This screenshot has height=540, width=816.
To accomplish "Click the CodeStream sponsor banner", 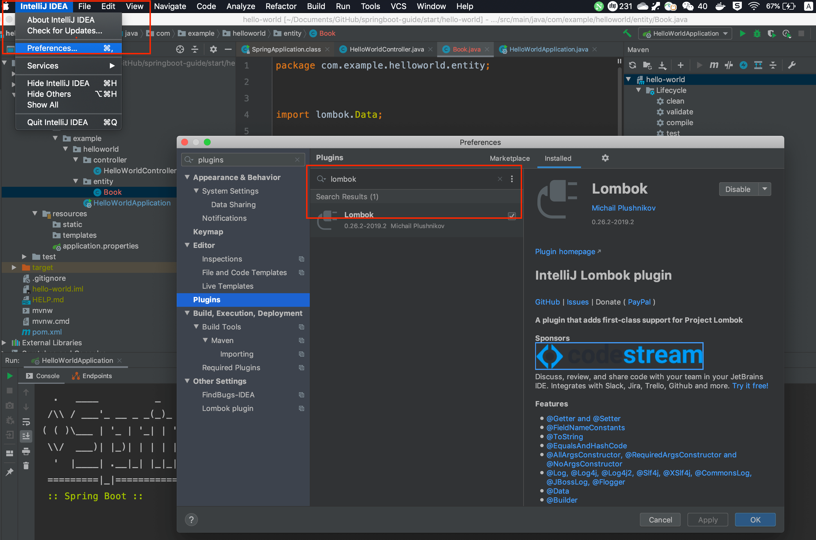I will point(619,355).
